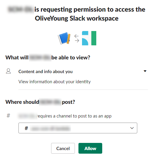Click the blurred channel name in selector

(50, 128)
